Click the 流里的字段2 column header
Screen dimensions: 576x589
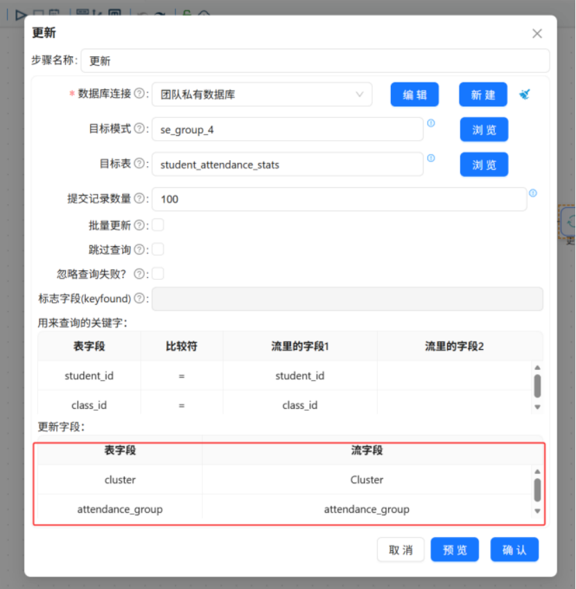tap(454, 346)
